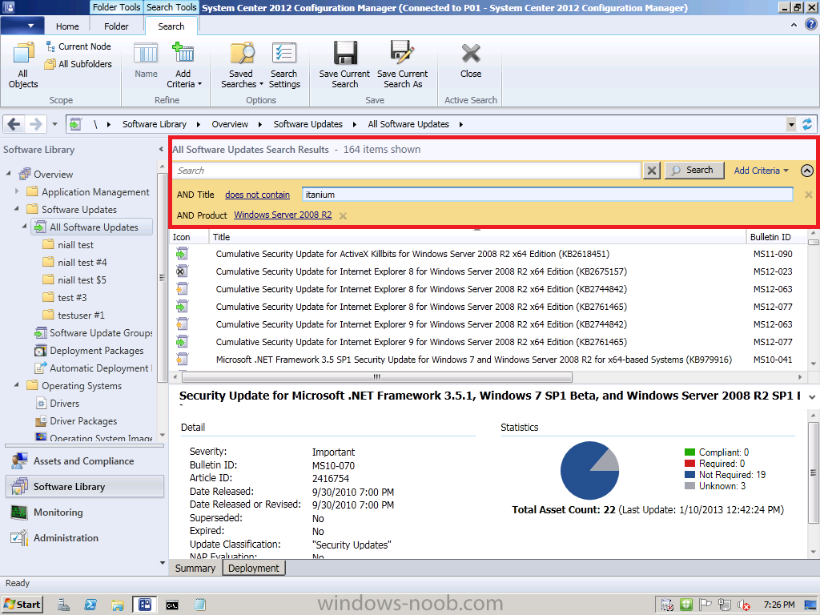Open Configuration Manager help icon

pos(810,24)
